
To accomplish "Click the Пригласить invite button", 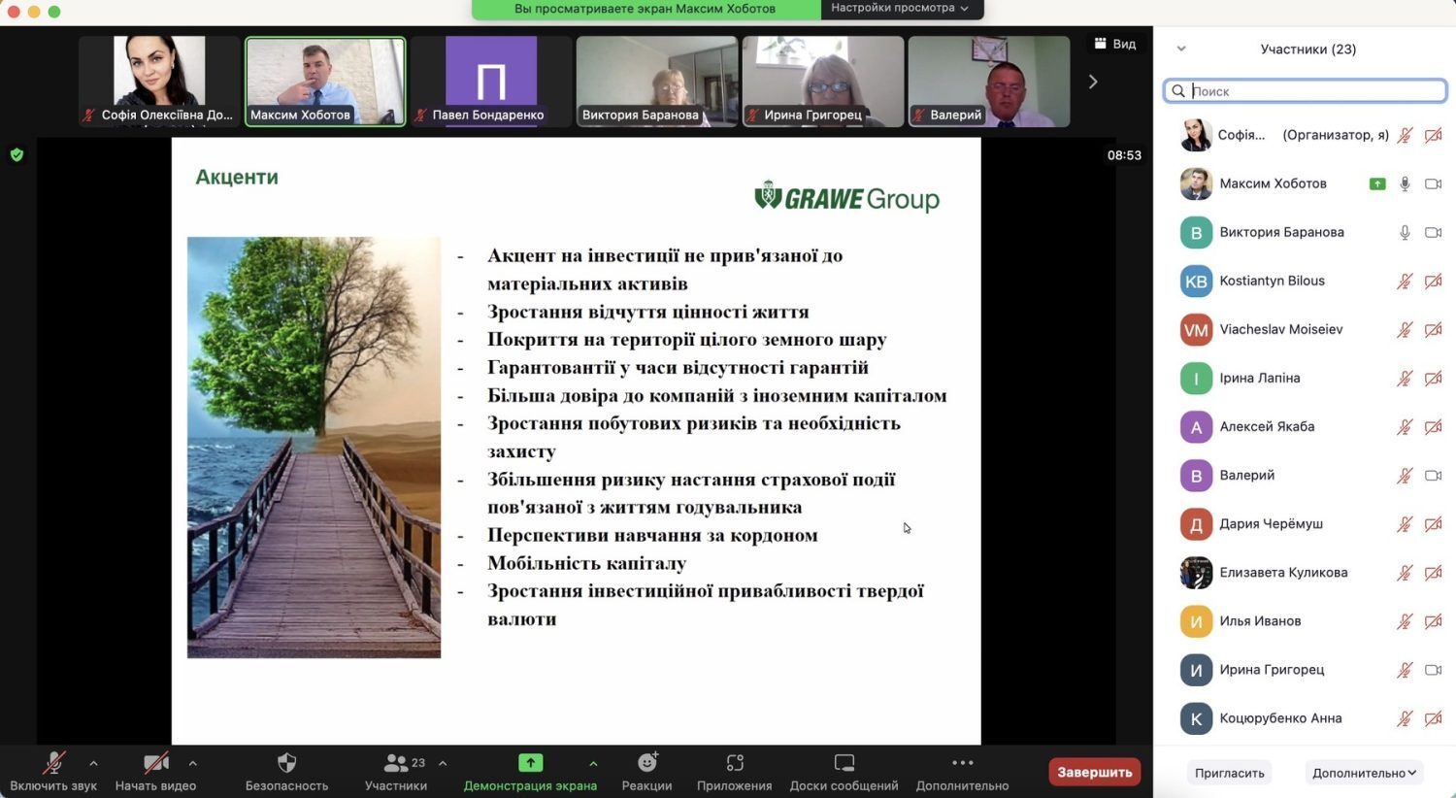I will pos(1229,773).
